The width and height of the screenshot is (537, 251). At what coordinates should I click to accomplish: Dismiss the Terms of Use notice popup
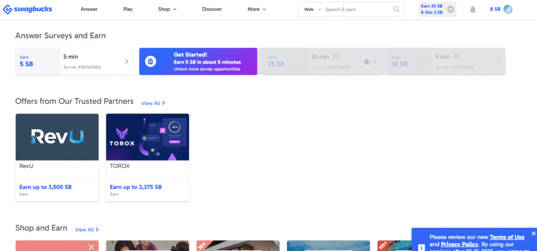(x=533, y=233)
